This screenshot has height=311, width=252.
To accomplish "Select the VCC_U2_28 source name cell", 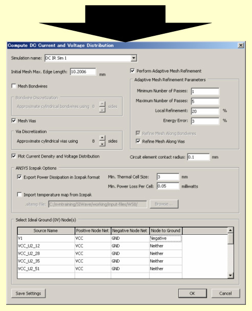I will click(x=46, y=254).
